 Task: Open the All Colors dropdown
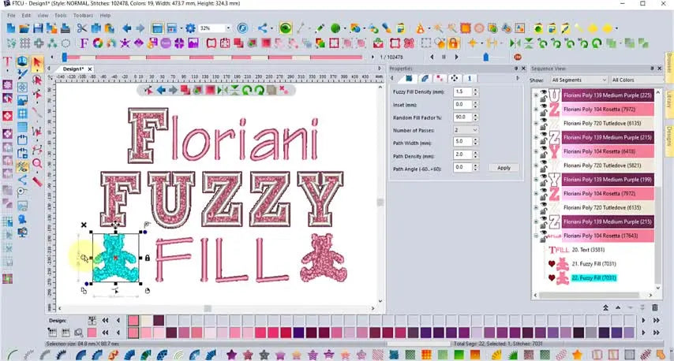(x=636, y=80)
